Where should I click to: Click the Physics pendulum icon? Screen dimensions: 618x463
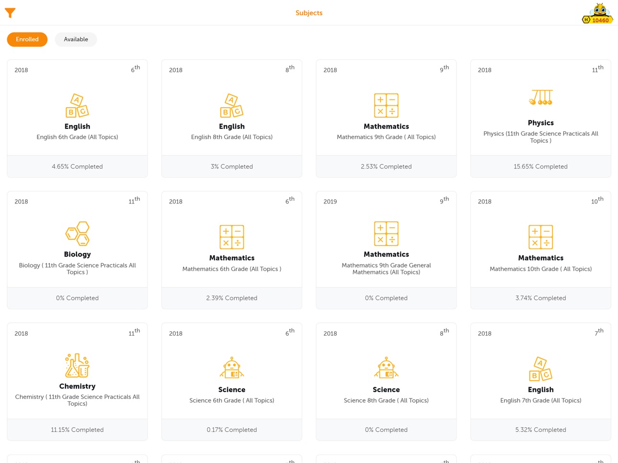tap(541, 98)
